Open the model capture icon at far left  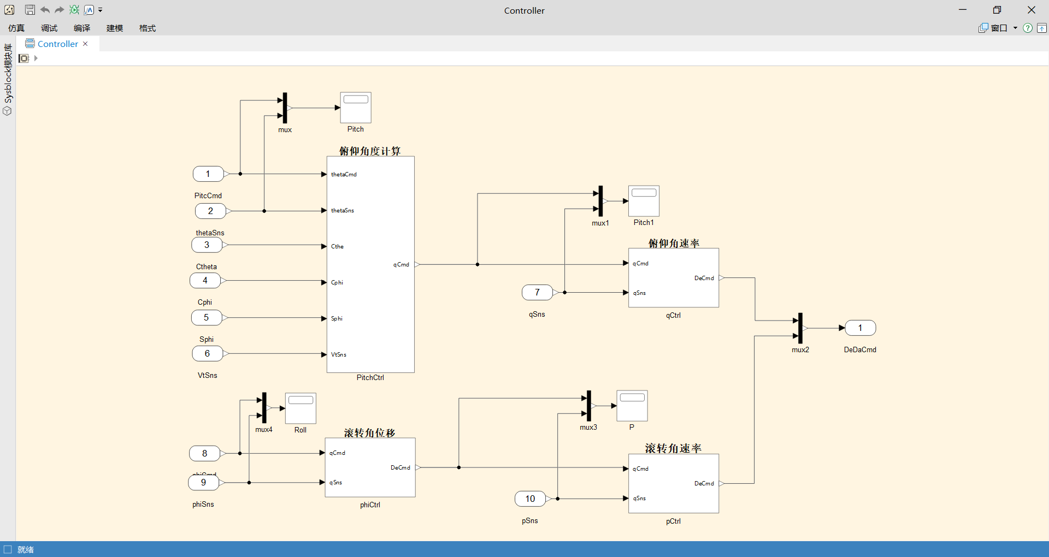(x=9, y=10)
